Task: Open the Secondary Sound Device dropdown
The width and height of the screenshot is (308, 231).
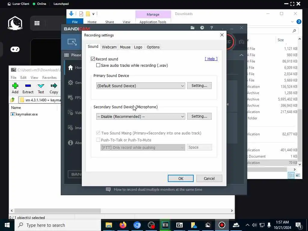Action: click(x=141, y=116)
